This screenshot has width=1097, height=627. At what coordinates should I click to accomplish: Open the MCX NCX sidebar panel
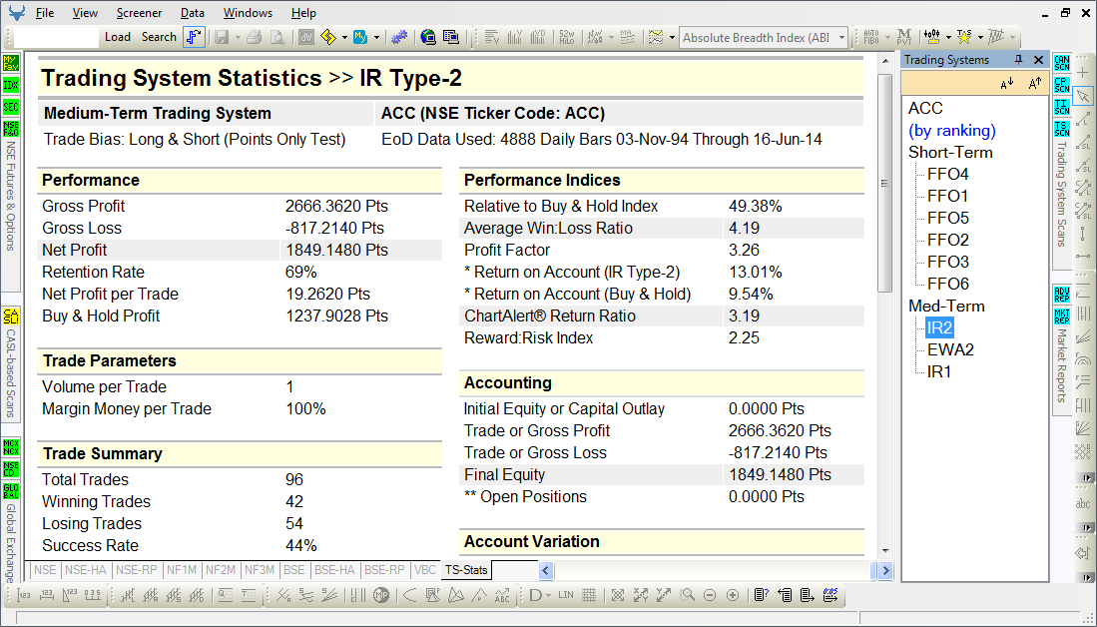(x=11, y=446)
